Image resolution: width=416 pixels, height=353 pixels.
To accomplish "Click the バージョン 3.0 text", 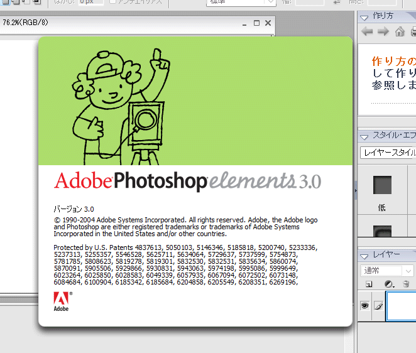I will [x=74, y=209].
